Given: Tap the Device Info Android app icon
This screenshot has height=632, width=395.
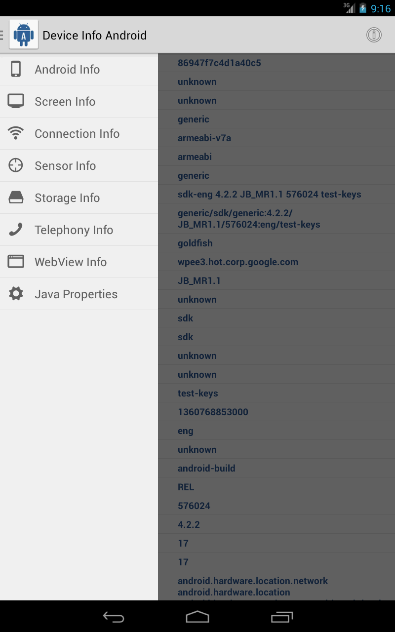Looking at the screenshot, I should point(23,35).
